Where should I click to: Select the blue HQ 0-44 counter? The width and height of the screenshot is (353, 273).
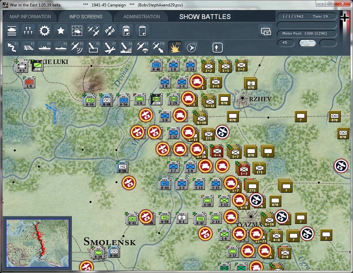165,184
